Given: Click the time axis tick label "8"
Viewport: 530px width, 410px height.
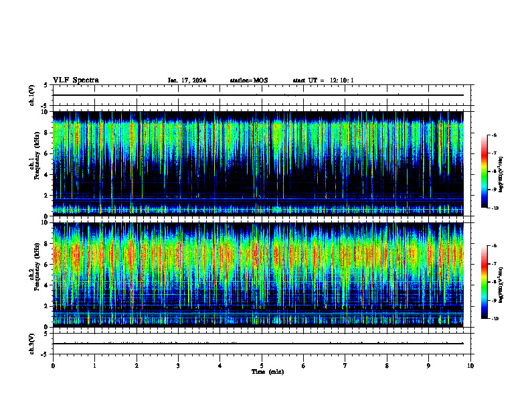Looking at the screenshot, I should [x=387, y=366].
